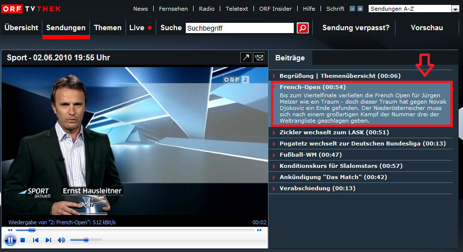The image size is (463, 252).
Task: Click the Suche label
Action: coord(171,28)
